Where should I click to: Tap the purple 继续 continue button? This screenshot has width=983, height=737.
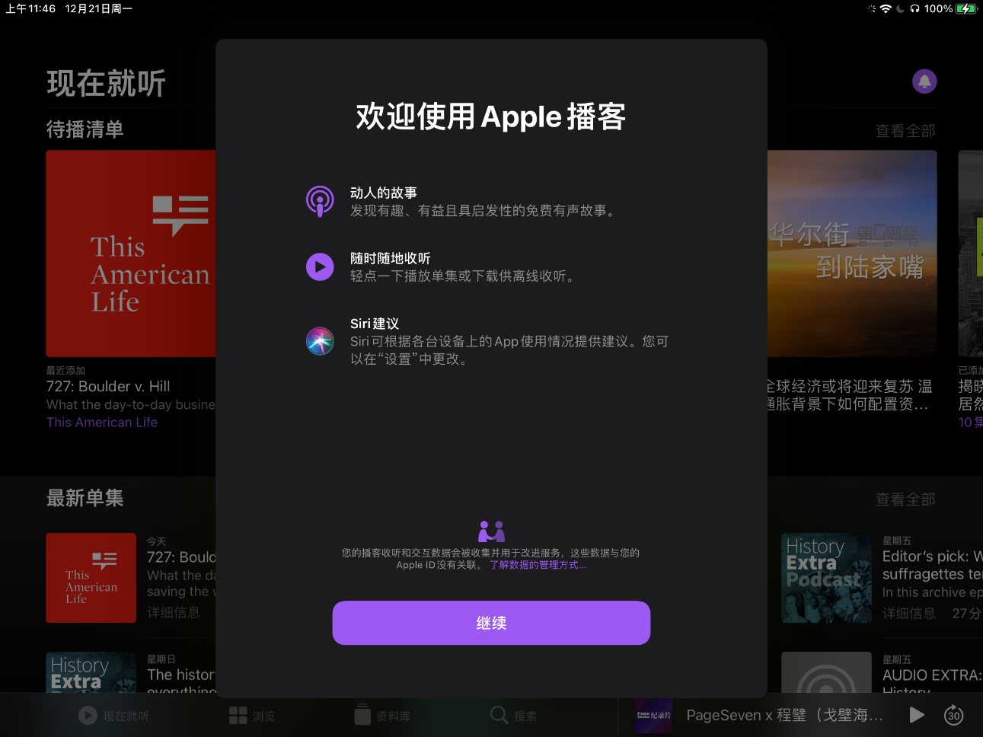click(491, 623)
